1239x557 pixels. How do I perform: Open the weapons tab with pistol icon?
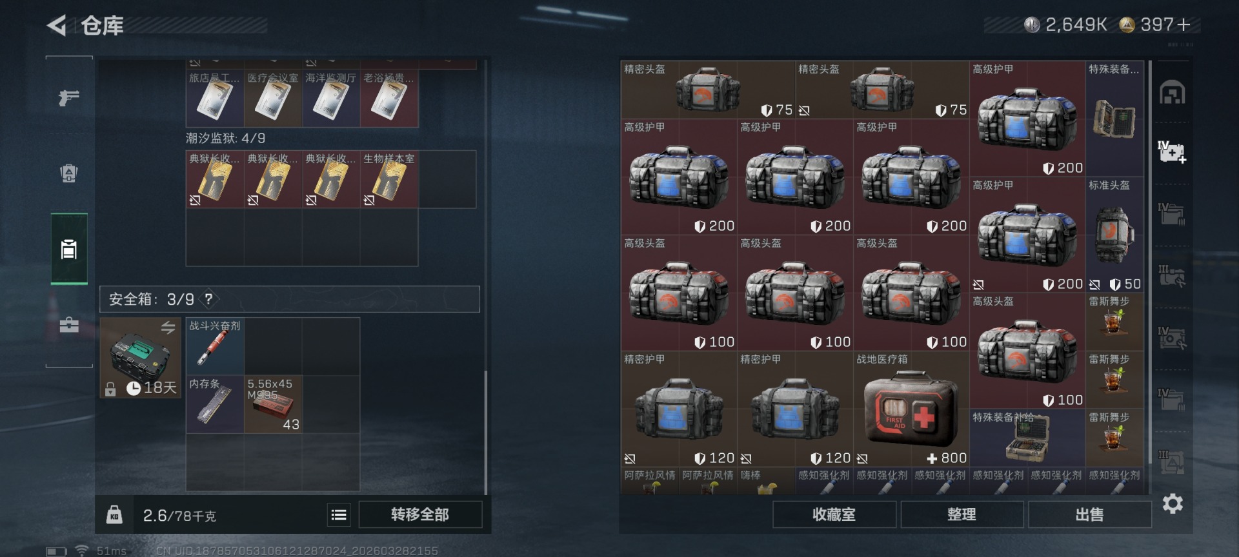point(68,97)
